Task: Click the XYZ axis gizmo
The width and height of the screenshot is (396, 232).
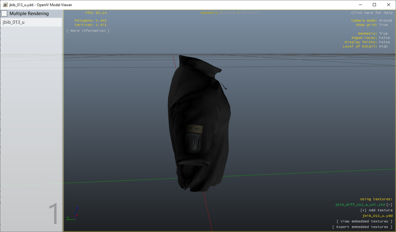Action: [x=74, y=214]
